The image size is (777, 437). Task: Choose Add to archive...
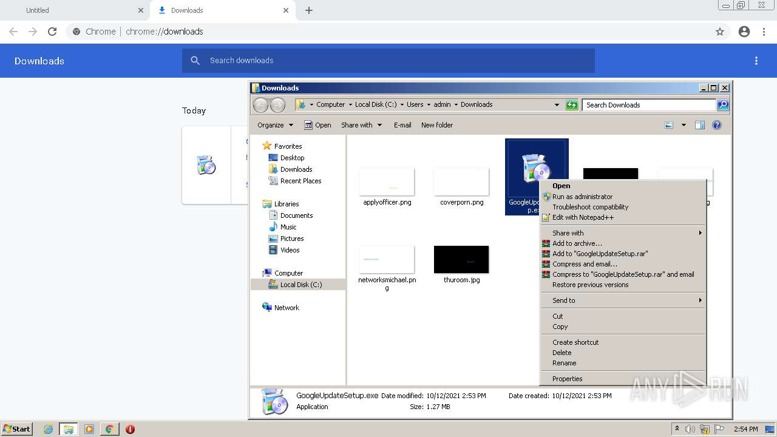pyautogui.click(x=623, y=243)
